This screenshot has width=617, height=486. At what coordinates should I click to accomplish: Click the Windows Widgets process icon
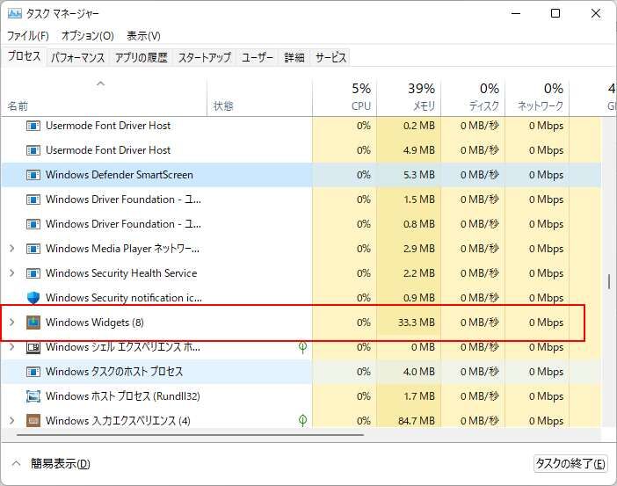tap(33, 323)
